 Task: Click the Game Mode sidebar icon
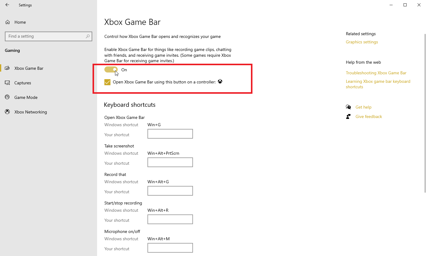[7, 97]
